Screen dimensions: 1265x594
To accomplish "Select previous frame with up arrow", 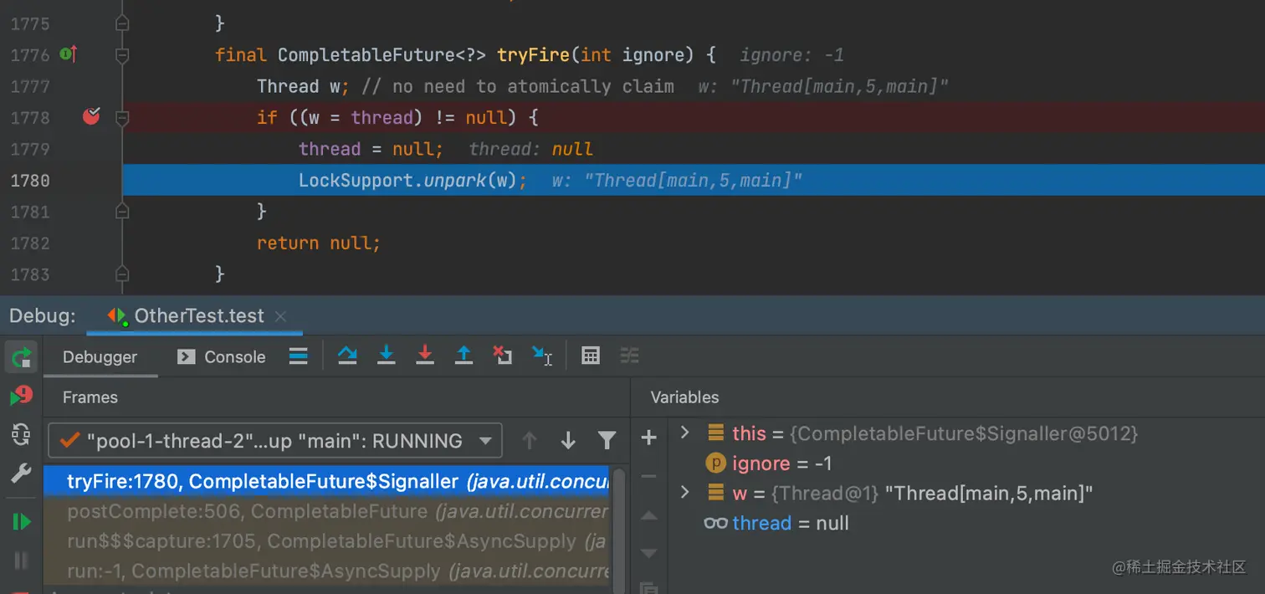I will pyautogui.click(x=529, y=441).
